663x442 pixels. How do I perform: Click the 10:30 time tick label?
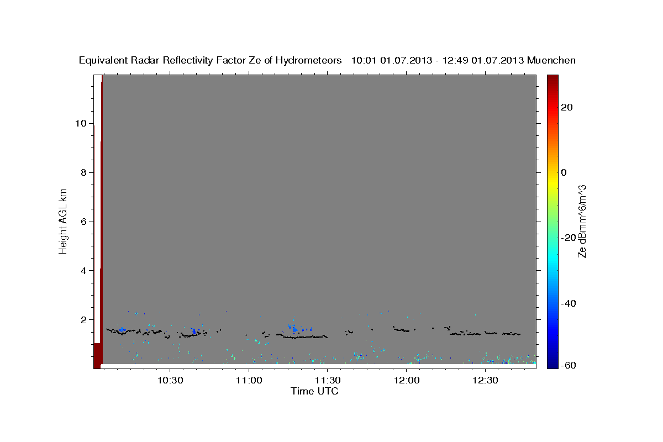tap(170, 381)
